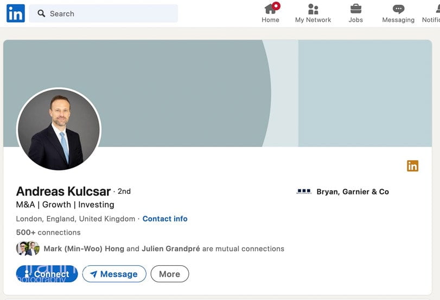
Task: Open Julien Grandpré's profile link
Action: [x=170, y=249]
